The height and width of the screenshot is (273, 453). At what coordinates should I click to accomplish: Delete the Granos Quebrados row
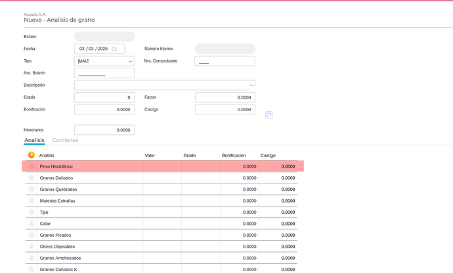(31, 189)
